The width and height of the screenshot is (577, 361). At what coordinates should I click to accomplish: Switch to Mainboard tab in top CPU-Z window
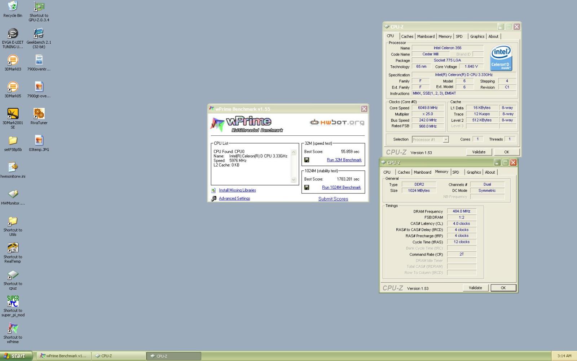[x=426, y=36]
